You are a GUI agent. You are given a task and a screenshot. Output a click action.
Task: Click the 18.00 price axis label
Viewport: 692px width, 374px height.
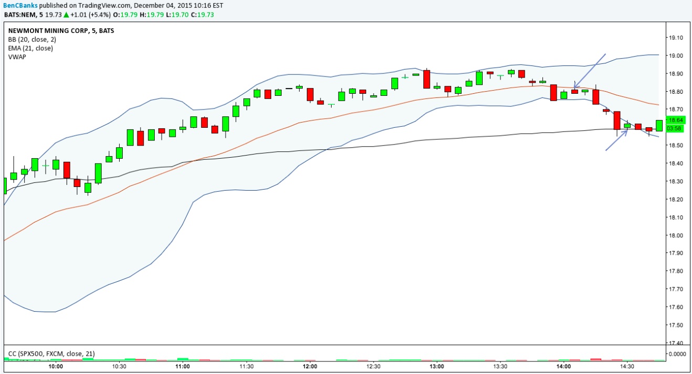(x=676, y=235)
